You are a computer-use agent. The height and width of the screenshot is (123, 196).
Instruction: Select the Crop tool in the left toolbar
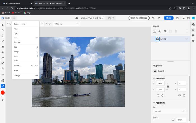click(x=3, y=68)
